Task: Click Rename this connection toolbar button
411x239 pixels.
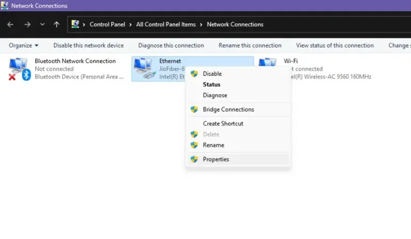Action: [x=250, y=45]
